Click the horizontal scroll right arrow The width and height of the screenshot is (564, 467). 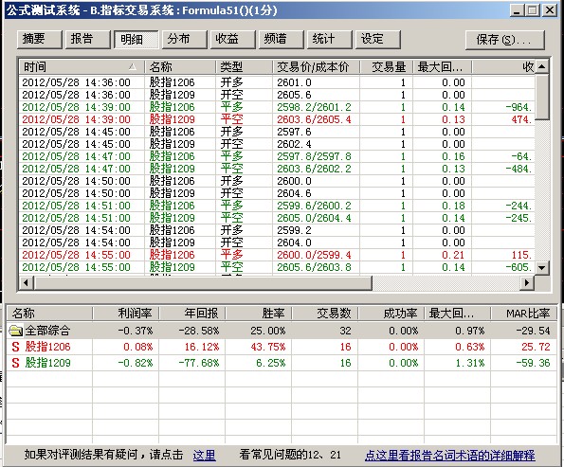click(x=527, y=282)
